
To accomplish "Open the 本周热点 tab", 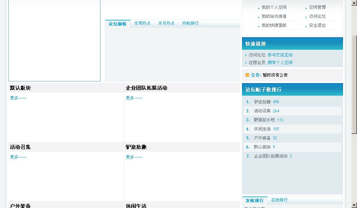I will (x=142, y=23).
